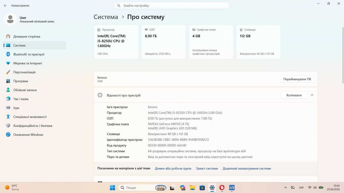Open the Windows Start menu
The image size is (344, 193).
112,188
